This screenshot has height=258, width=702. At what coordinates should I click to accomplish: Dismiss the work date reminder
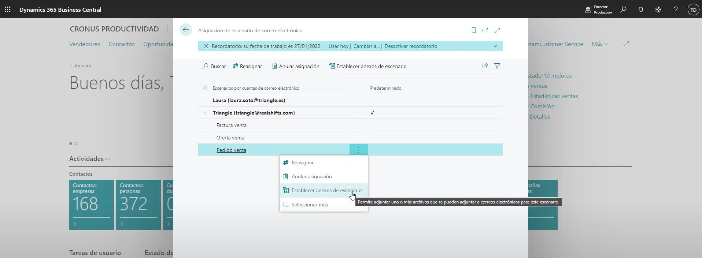[206, 46]
